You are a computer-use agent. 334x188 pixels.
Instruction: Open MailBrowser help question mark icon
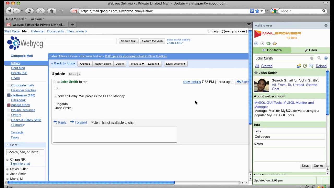pyautogui.click(x=326, y=58)
